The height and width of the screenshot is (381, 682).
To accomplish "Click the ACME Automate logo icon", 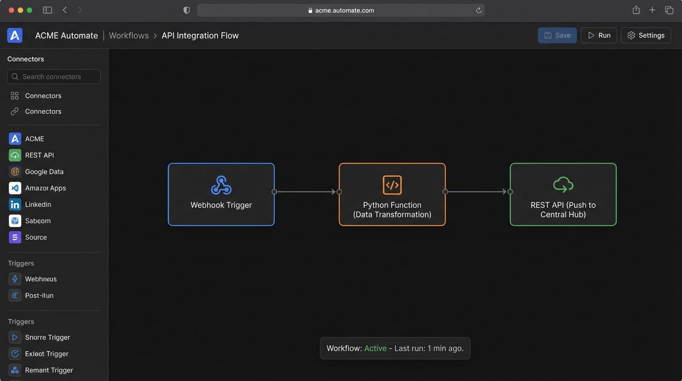I will coord(15,35).
